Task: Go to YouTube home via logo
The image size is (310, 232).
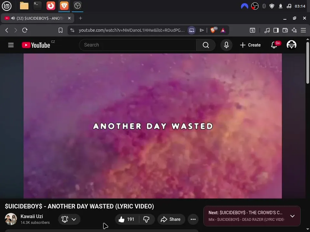Action: point(36,45)
